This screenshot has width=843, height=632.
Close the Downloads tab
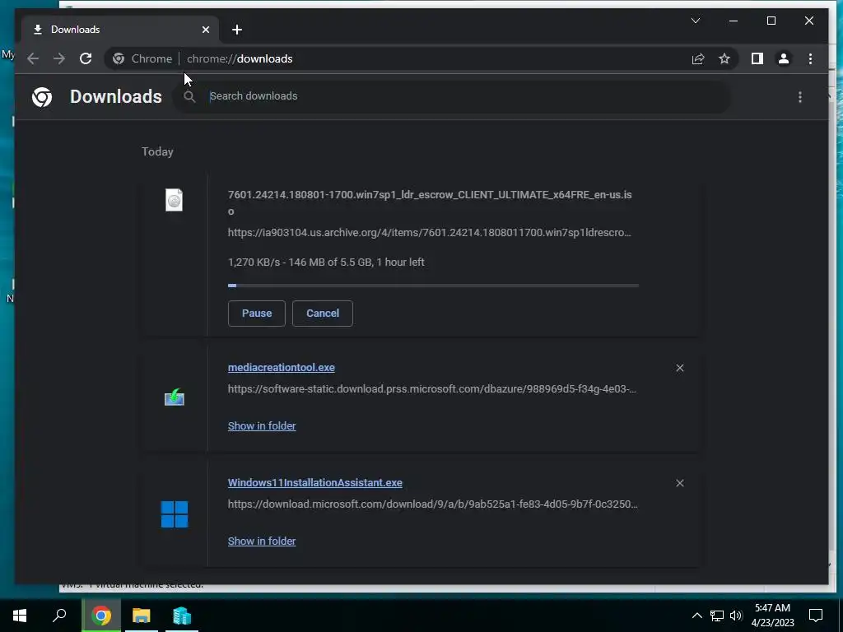tap(205, 30)
